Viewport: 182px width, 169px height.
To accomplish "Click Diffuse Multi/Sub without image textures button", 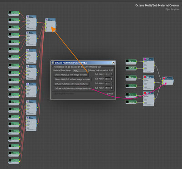I will click(x=73, y=88).
